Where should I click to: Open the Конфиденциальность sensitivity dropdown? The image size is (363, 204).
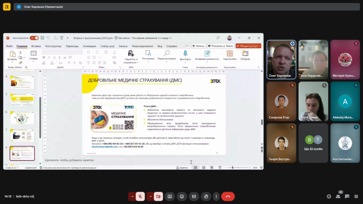coord(207,56)
